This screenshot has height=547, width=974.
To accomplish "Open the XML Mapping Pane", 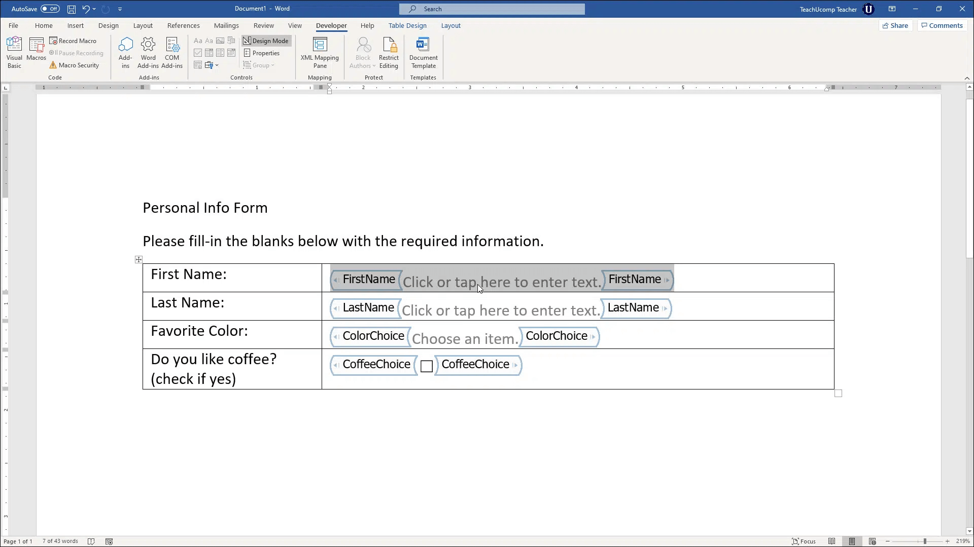I will (x=319, y=52).
